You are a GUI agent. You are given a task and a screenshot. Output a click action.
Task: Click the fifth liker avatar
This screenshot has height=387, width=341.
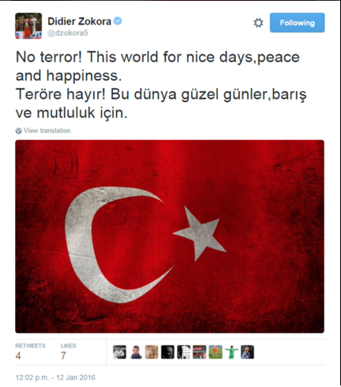(x=184, y=352)
